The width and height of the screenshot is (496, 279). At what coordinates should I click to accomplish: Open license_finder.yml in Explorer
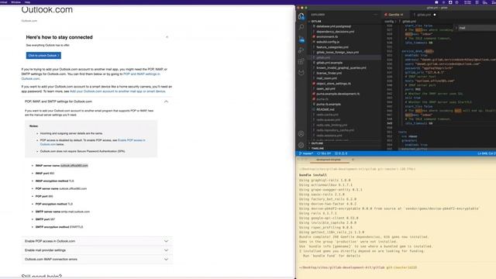pyautogui.click(x=329, y=73)
